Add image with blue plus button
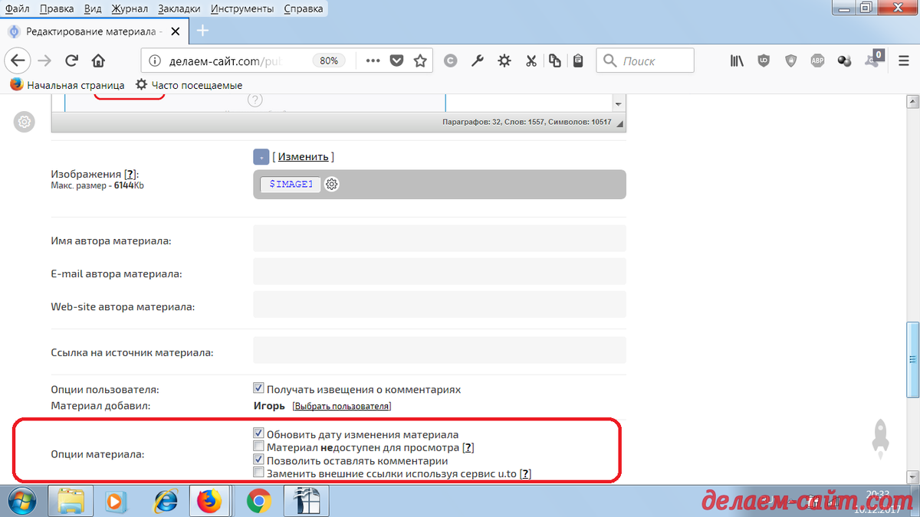The width and height of the screenshot is (920, 517). [x=261, y=156]
